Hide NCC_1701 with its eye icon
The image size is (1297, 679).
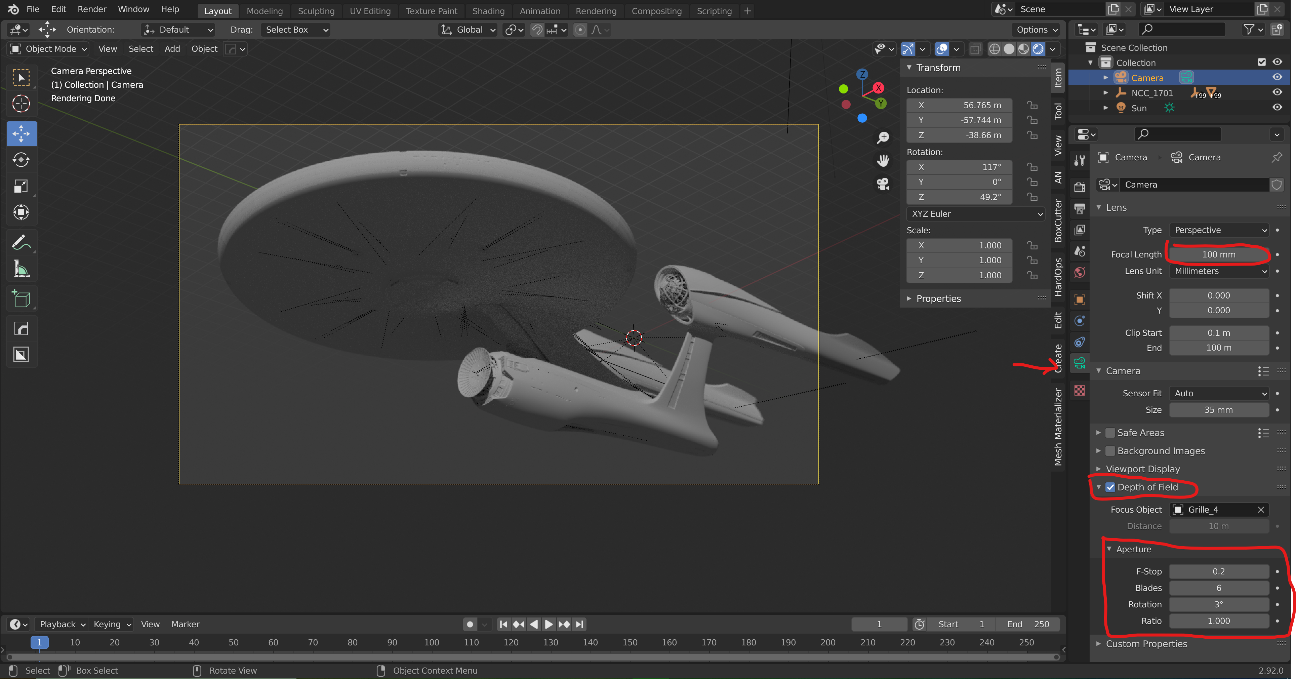click(x=1278, y=92)
